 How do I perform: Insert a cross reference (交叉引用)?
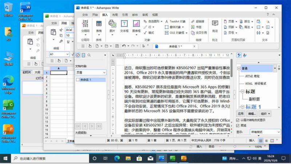tap(199, 33)
